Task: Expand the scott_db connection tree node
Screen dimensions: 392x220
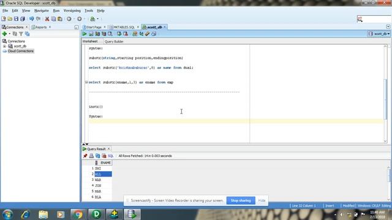Action: coord(4,46)
